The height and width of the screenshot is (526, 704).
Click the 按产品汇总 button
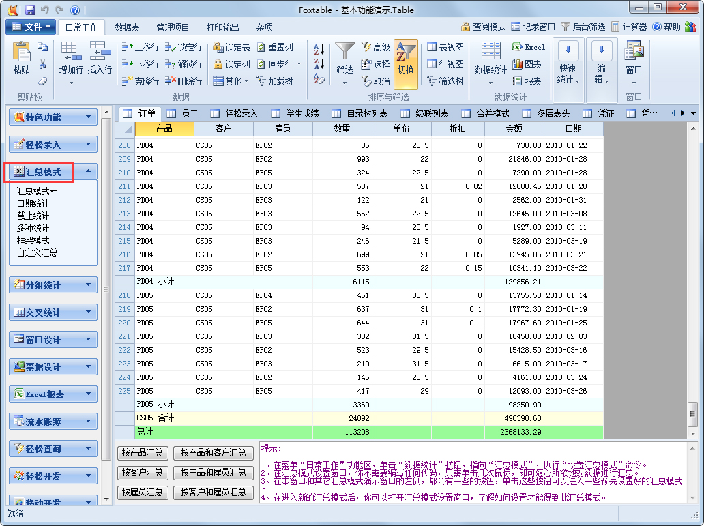(142, 452)
